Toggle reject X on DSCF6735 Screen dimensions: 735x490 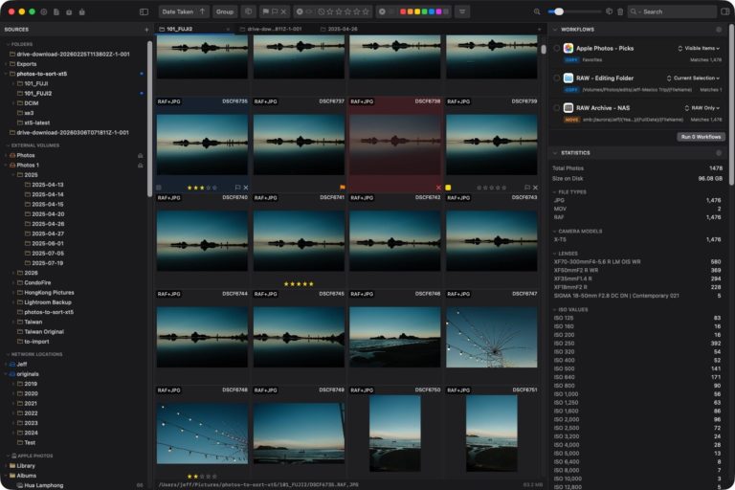tap(246, 187)
